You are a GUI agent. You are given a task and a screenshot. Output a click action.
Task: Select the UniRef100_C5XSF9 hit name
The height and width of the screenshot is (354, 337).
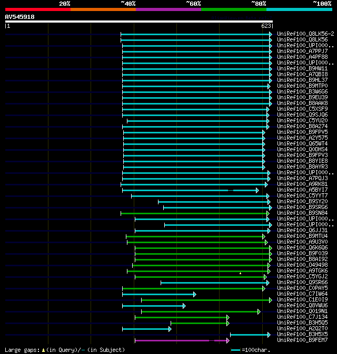click(x=302, y=109)
